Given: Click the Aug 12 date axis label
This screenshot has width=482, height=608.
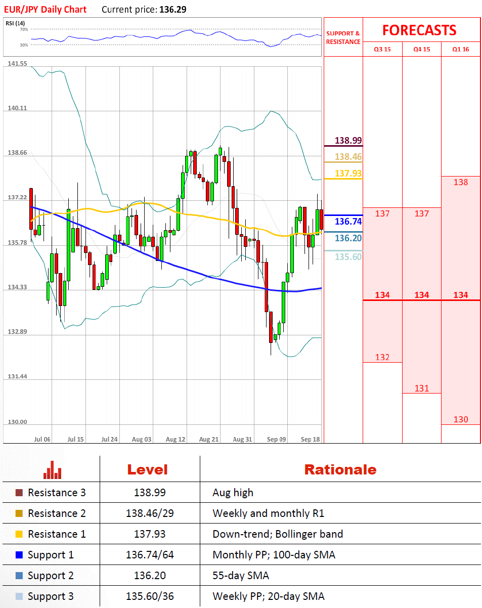Looking at the screenshot, I should 176,439.
